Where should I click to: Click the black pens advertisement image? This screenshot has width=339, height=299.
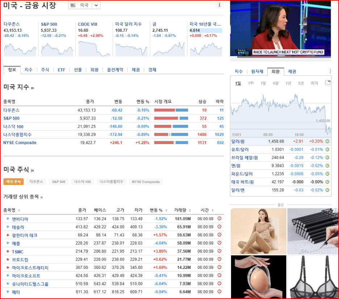pyautogui.click(x=313, y=231)
